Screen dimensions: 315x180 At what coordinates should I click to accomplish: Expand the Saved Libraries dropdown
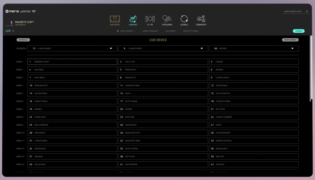coord(126,31)
